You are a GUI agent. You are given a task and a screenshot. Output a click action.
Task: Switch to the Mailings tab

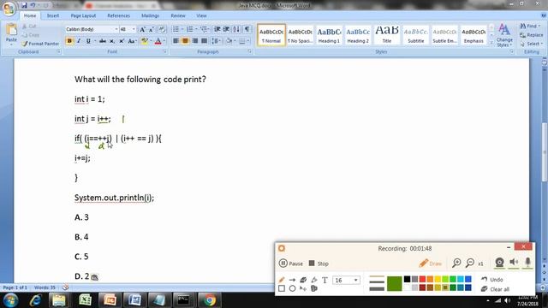pyautogui.click(x=151, y=15)
